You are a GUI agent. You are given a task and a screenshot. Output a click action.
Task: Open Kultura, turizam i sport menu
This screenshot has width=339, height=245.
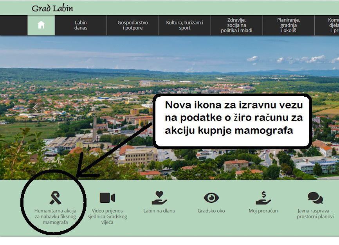[x=184, y=25]
